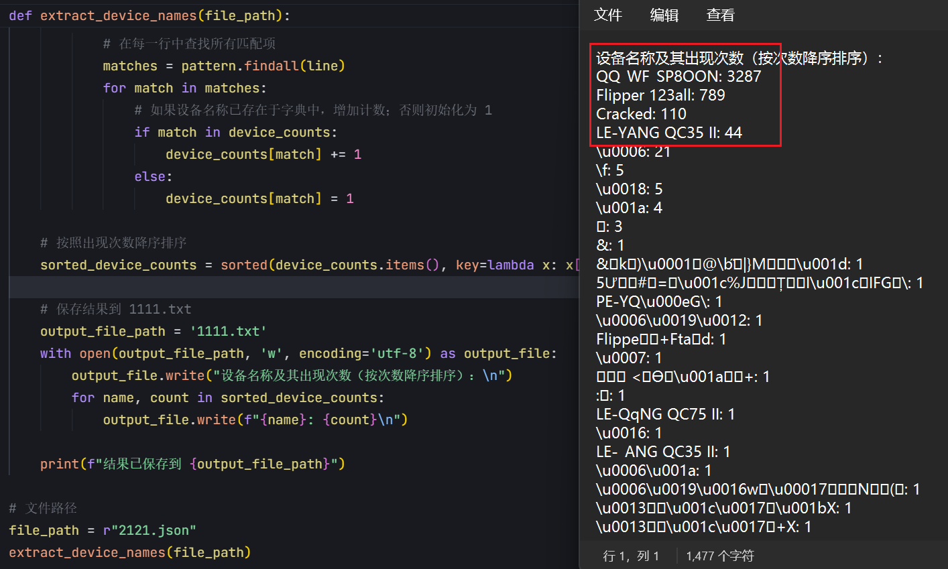Screen dimensions: 948x569
Task: Click the '\u0006\u001a: 1' line in Notepad
Action: (x=654, y=470)
